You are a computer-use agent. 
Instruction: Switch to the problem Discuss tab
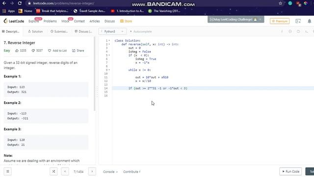coord(83,31)
